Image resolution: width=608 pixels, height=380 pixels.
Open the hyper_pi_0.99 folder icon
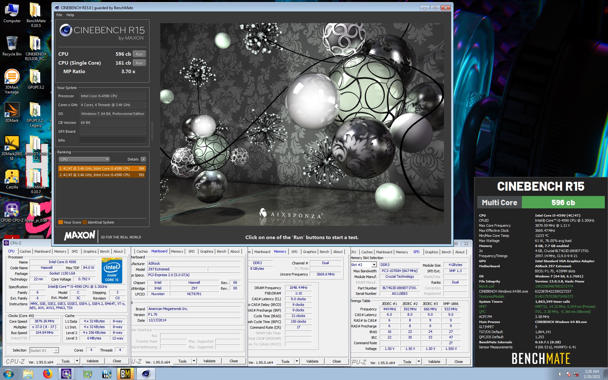coord(36,212)
